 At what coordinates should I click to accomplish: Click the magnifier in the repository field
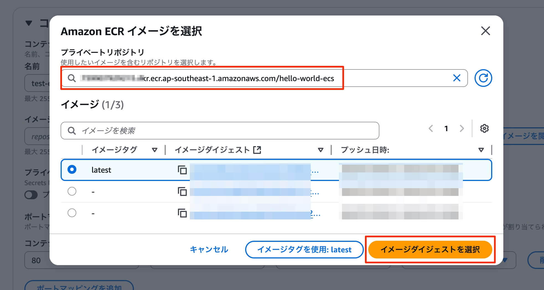point(72,78)
